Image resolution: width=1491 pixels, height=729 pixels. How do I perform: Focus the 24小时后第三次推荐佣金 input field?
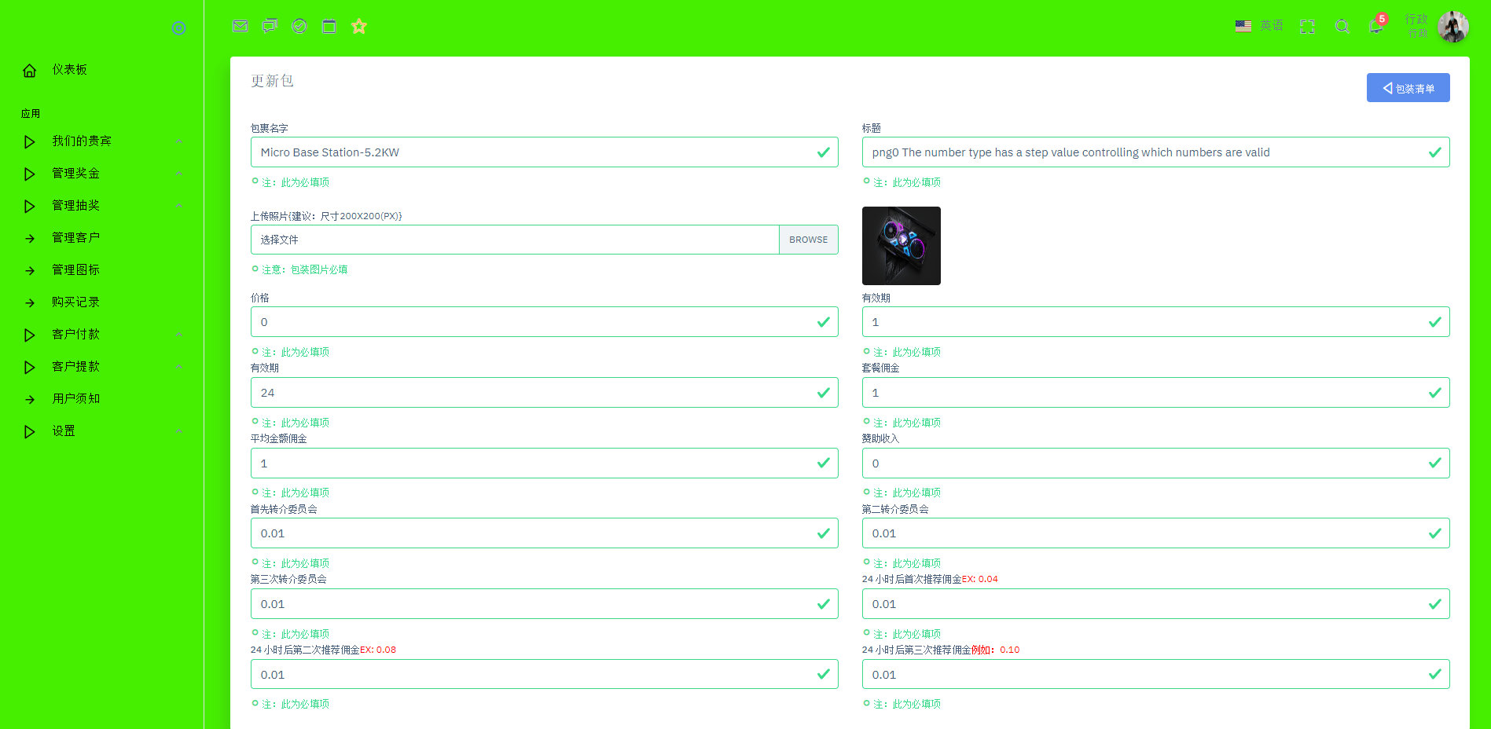point(1155,675)
